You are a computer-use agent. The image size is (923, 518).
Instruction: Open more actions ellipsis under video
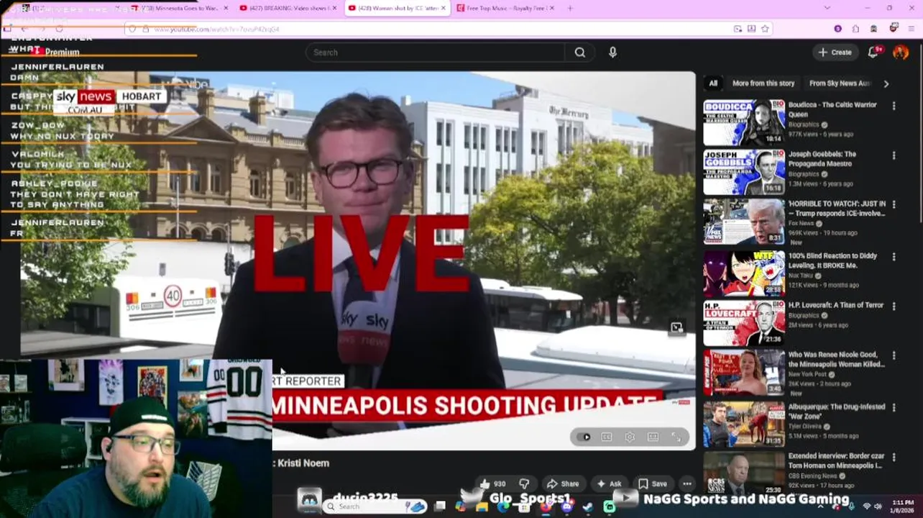coord(687,484)
